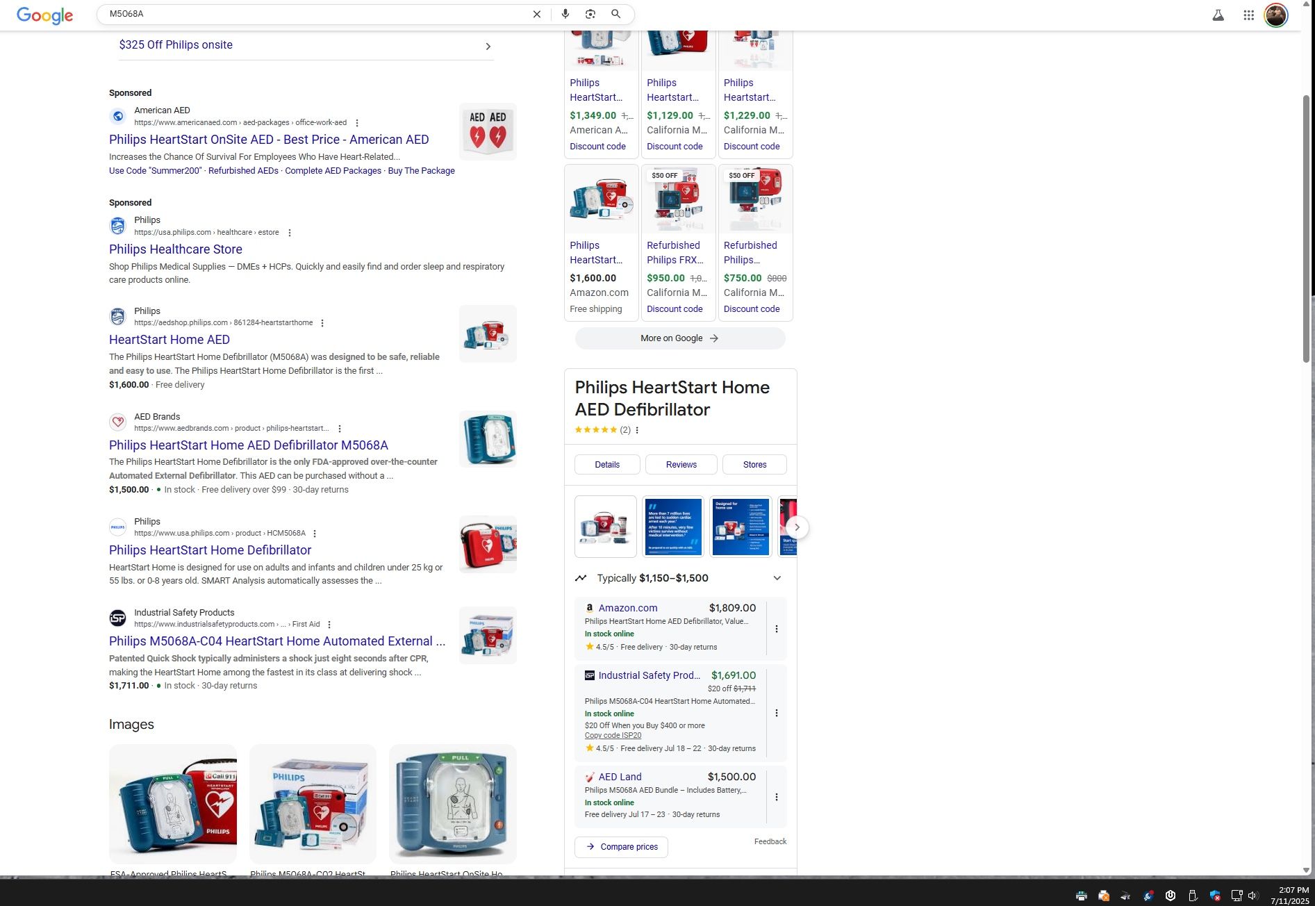Screen dimensions: 1315x906
Task: Open the AED AED ad thumbnail image
Action: pos(488,131)
